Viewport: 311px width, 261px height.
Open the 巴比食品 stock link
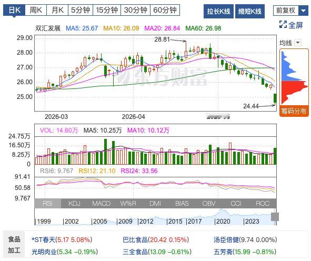(x=135, y=240)
